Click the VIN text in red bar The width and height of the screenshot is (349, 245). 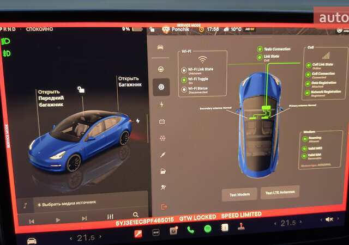[x=145, y=222]
